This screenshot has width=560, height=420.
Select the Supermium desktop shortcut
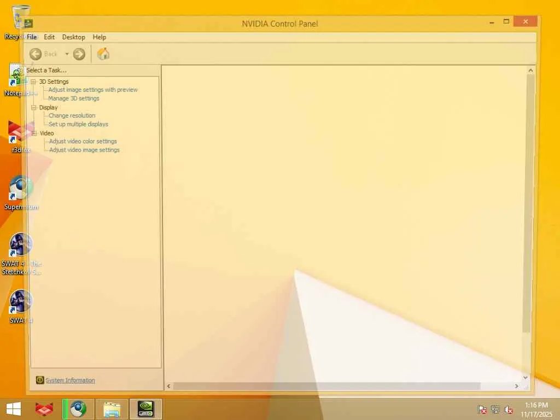(x=21, y=194)
